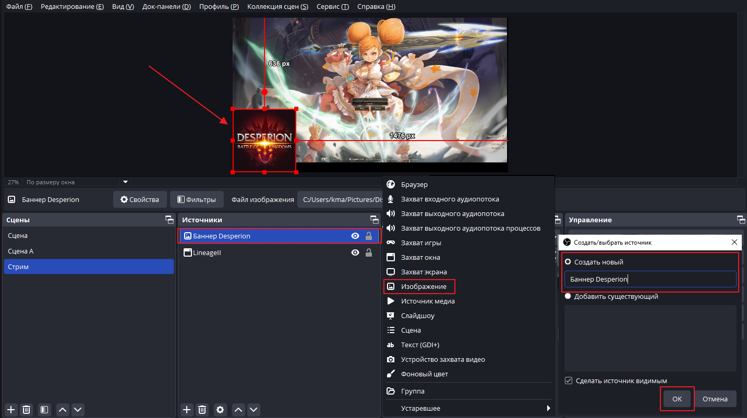
Task: Uncheck Сделать источник видимым checkbox
Action: pos(569,381)
